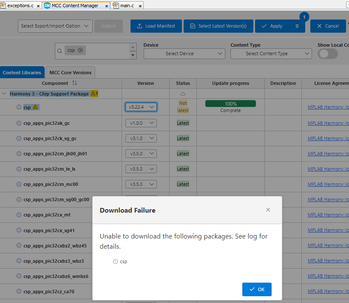Open MPLAB Harmony license link for csp_apps_pic32cz_ca70
The height and width of the screenshot is (303, 349).
click(328, 291)
